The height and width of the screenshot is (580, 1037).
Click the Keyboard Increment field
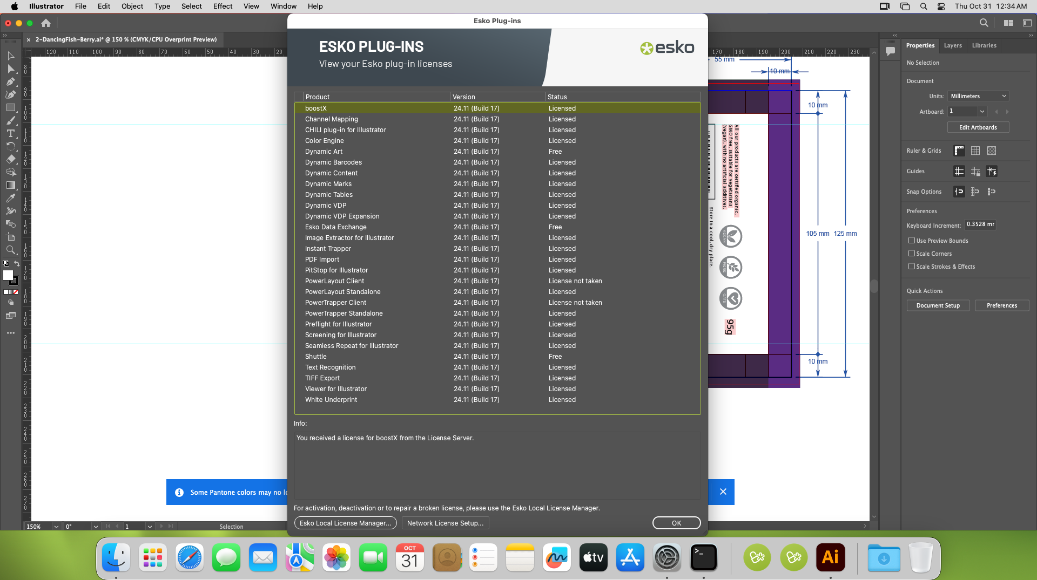click(x=980, y=224)
